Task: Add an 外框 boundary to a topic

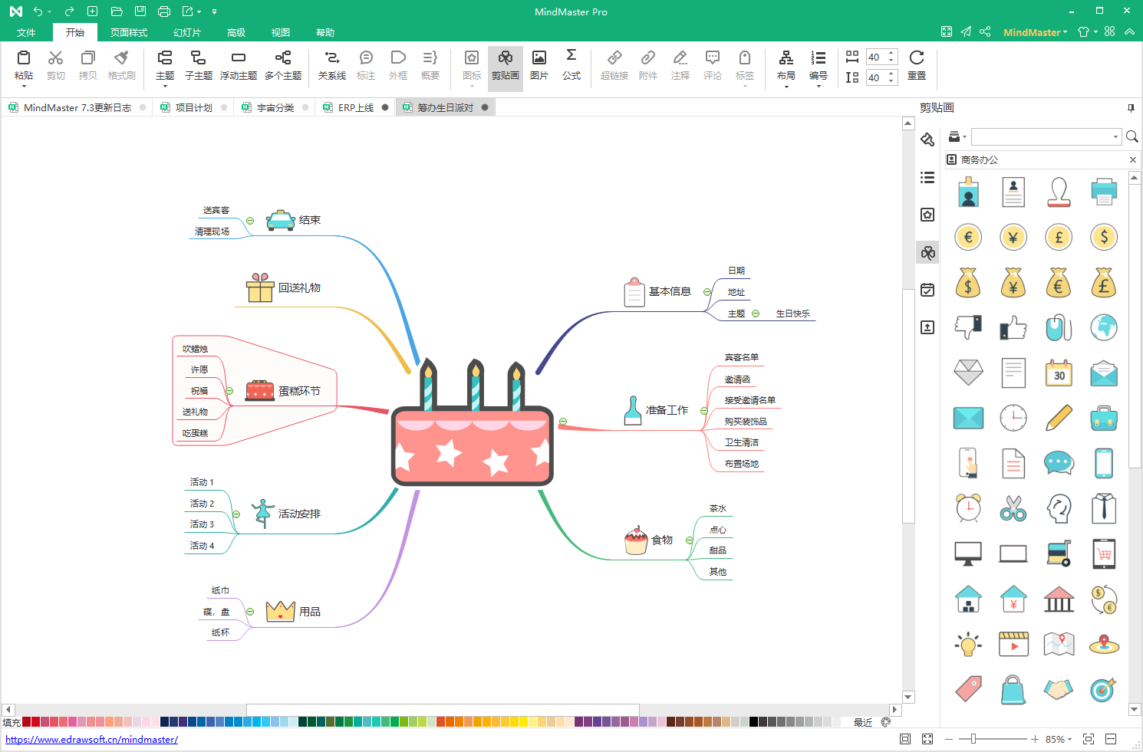Action: pos(398,67)
